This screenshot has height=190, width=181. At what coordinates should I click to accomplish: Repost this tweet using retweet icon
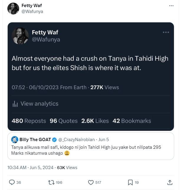[x=51, y=183]
